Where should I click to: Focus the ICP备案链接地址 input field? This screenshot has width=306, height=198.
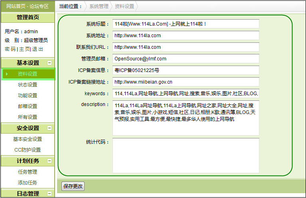click(186, 82)
